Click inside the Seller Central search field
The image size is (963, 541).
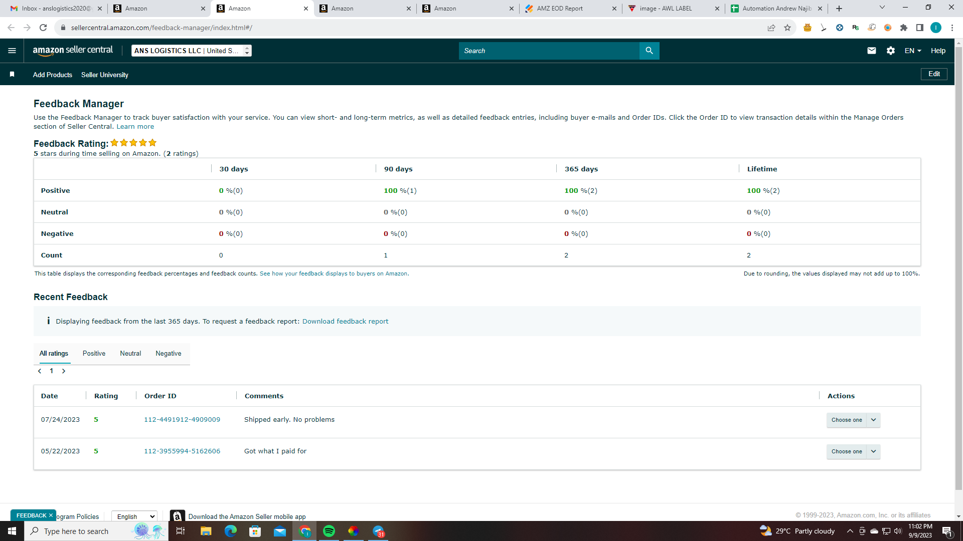point(549,51)
